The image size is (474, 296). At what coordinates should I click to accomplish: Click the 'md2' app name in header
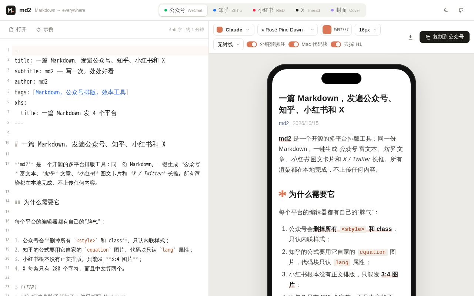[25, 10]
